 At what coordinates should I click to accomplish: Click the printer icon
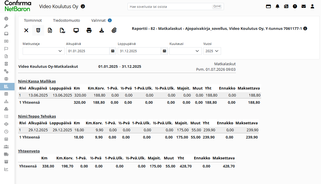(89, 30)
